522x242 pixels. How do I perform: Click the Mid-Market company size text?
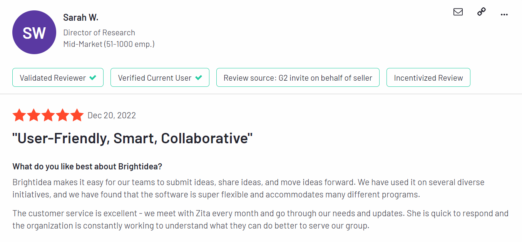click(x=109, y=44)
